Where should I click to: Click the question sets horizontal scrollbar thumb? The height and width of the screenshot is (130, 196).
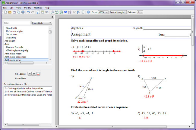[x=23, y=124]
